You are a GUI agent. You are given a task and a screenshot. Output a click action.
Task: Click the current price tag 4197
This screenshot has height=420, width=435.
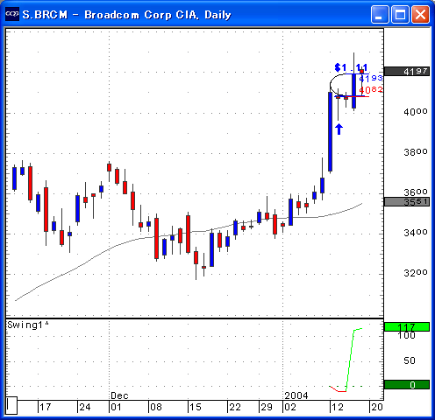pos(407,72)
